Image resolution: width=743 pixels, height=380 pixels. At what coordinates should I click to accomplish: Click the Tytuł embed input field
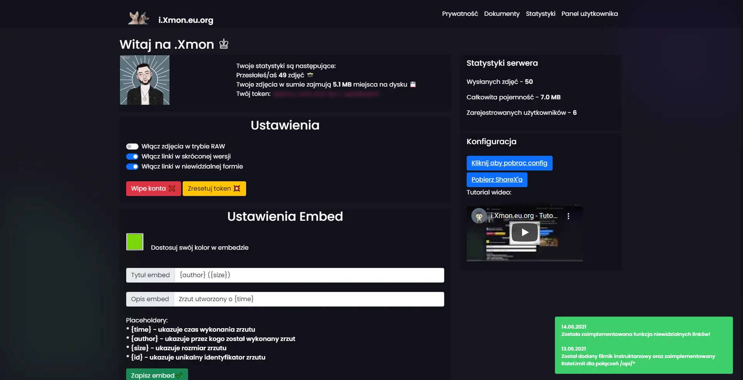click(309, 275)
